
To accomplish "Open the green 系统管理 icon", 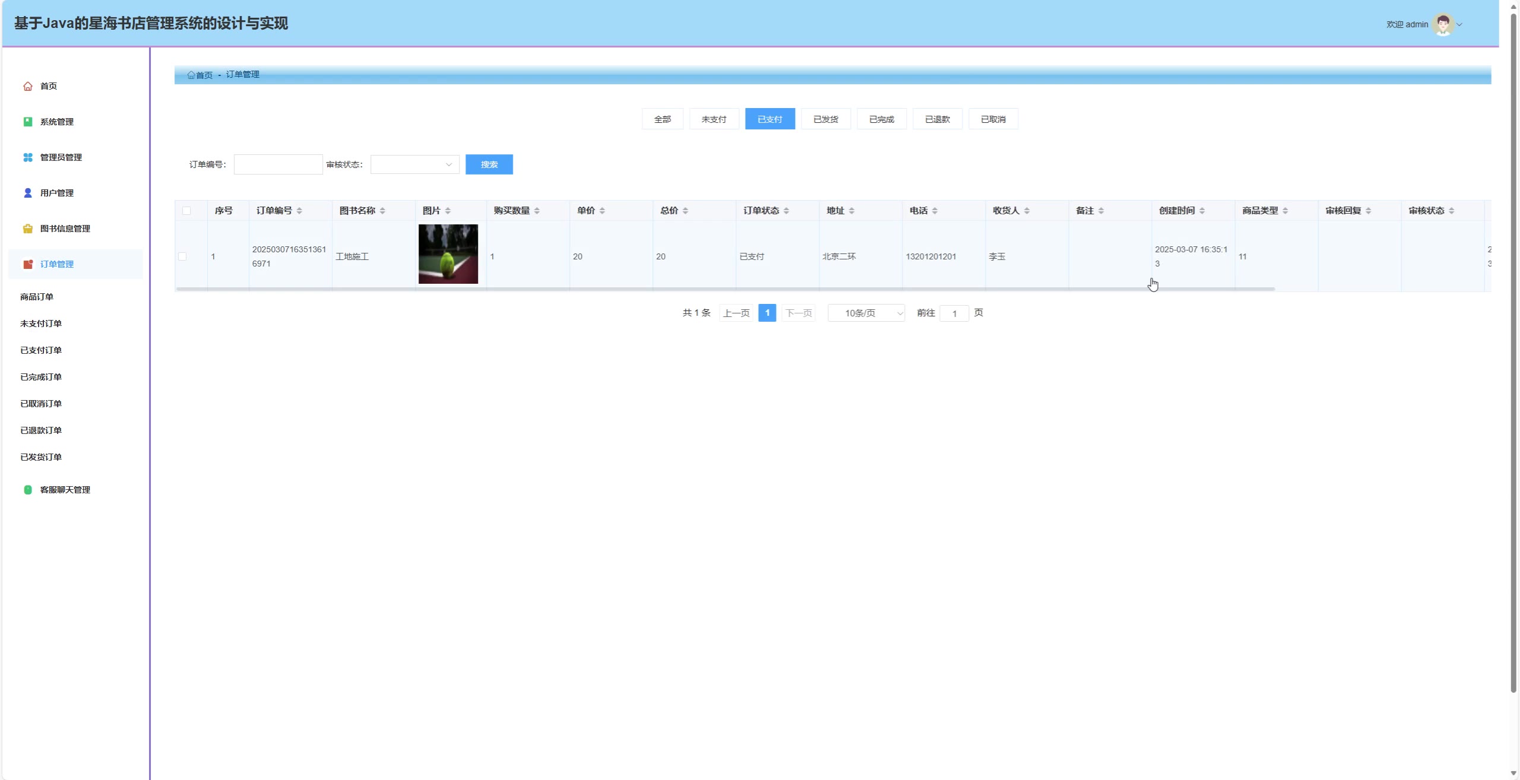I will point(28,122).
